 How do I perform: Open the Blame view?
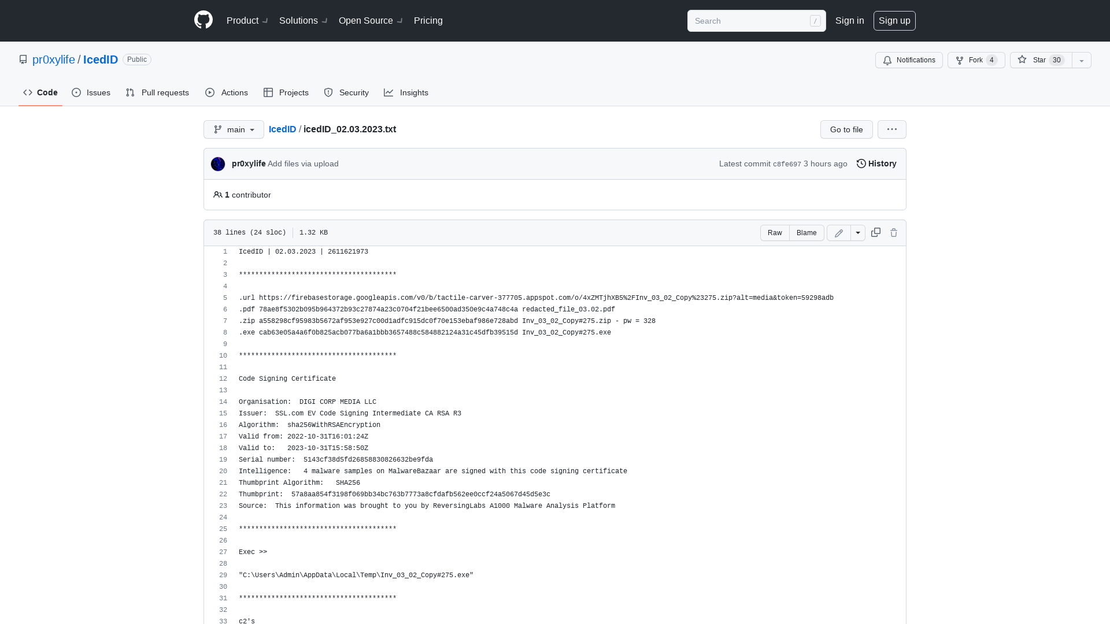(x=806, y=233)
